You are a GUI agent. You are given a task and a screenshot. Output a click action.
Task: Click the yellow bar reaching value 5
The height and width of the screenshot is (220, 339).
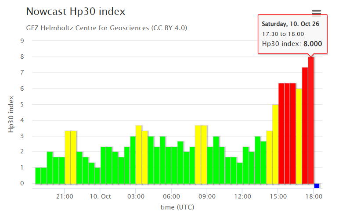(275, 144)
